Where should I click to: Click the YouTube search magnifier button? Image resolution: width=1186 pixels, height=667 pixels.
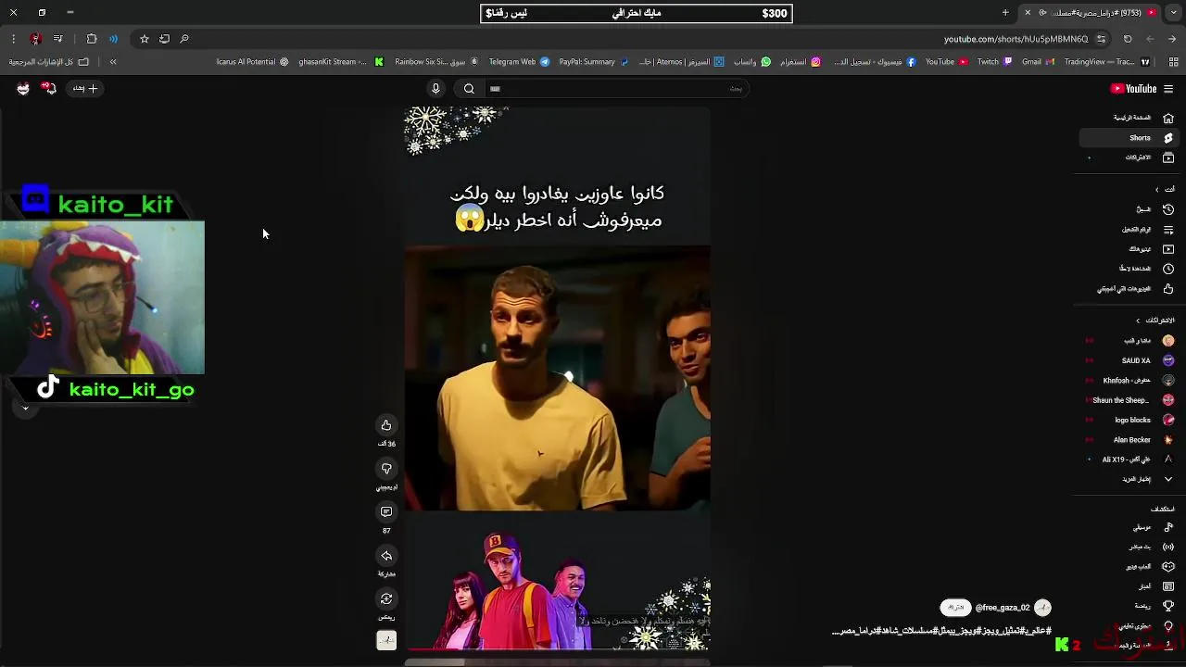pos(469,89)
